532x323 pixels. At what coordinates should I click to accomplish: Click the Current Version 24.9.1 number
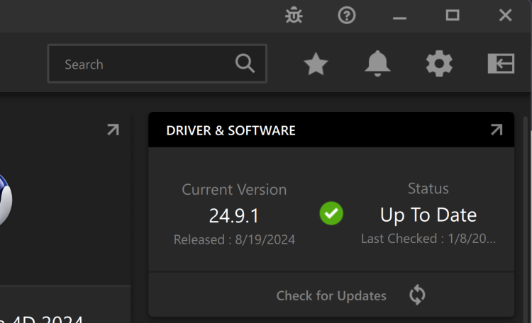(234, 215)
